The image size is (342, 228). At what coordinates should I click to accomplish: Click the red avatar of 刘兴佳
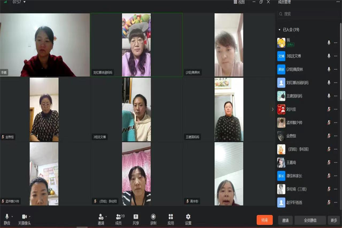(281, 109)
